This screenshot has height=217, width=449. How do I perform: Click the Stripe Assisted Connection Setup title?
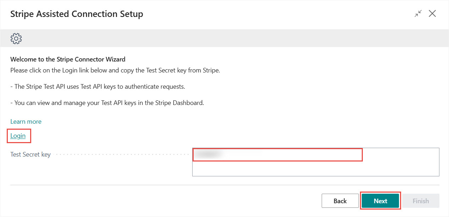pyautogui.click(x=77, y=14)
